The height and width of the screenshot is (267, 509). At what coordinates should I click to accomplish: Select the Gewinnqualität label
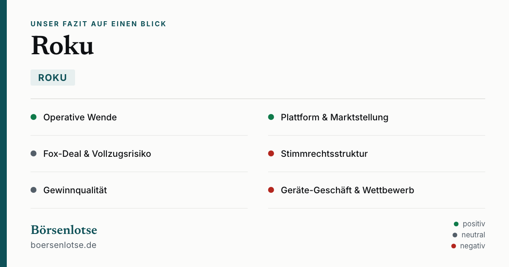click(75, 190)
